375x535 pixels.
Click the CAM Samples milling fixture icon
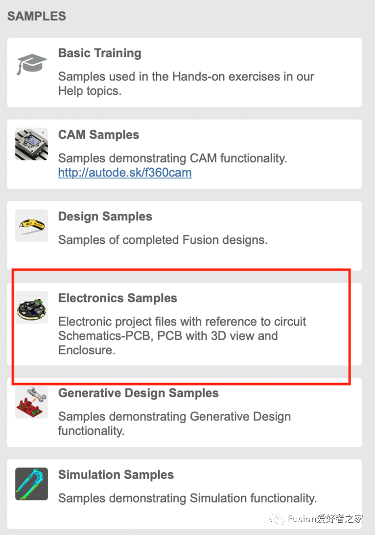click(32, 144)
